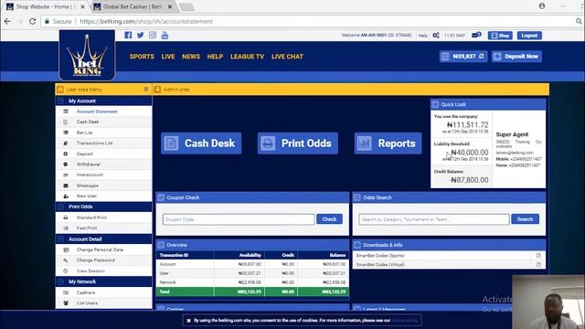Collapse the My Network section
The width and height of the screenshot is (585, 329).
(60, 281)
